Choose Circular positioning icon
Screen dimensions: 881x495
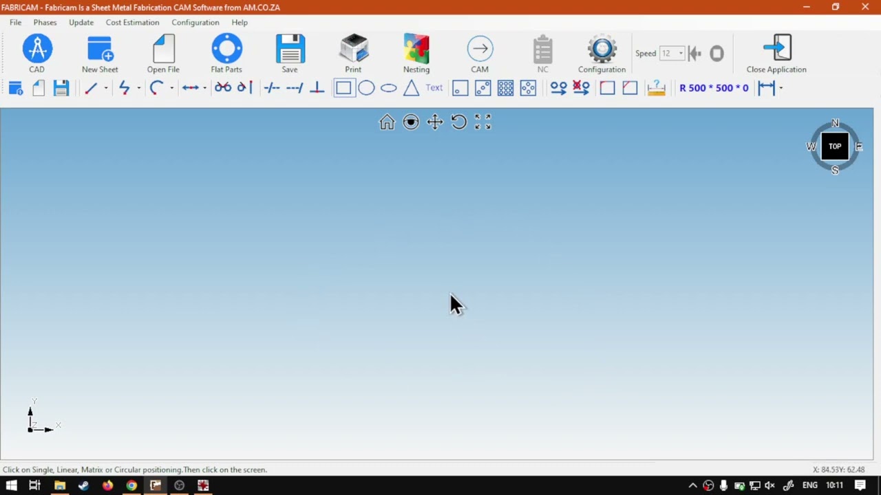[x=528, y=88]
